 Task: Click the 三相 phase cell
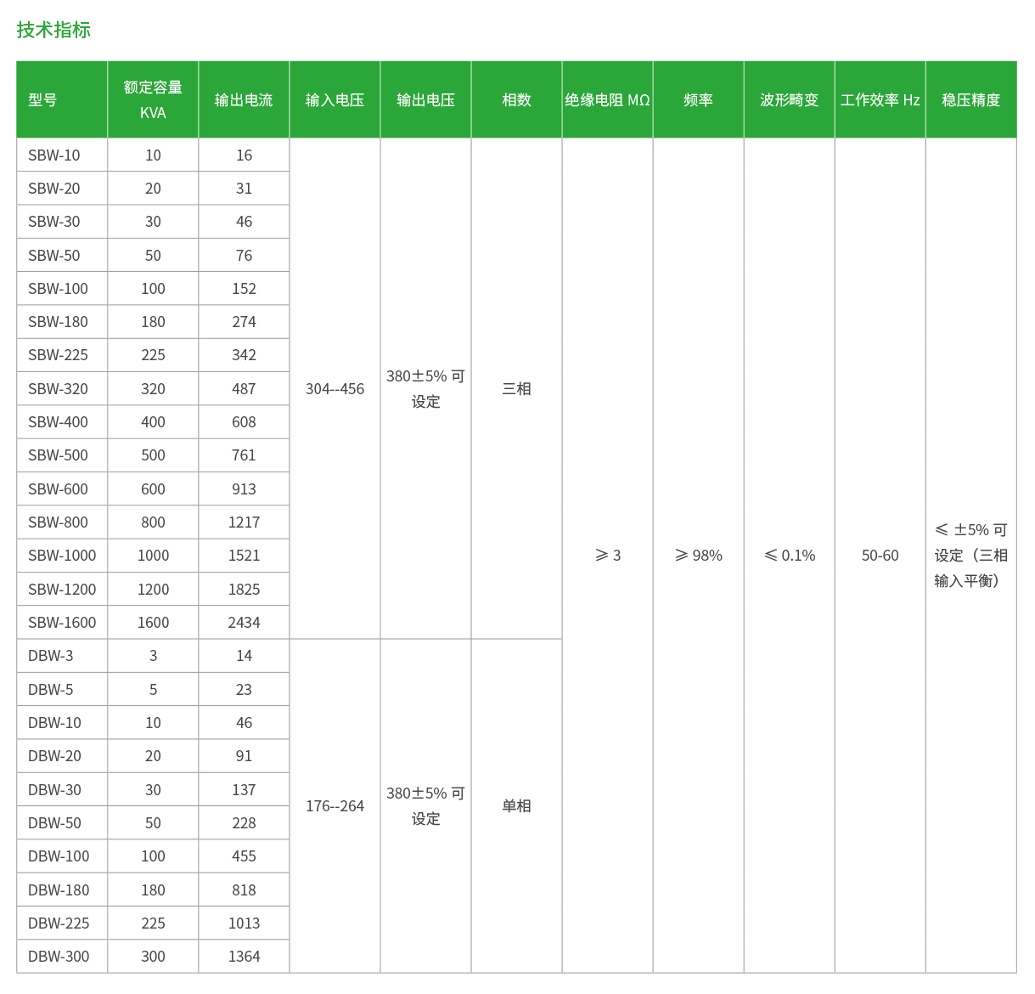[516, 389]
